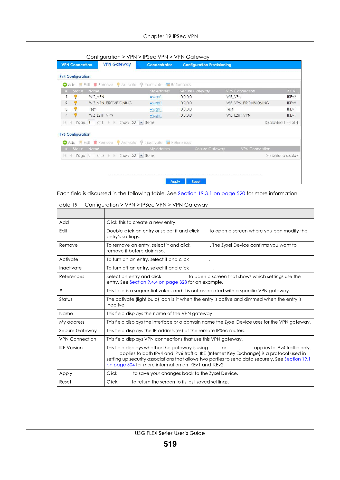This screenshot has width=340, height=480.
Task: Click the Activate light bulb in IPv4 toolbar
Action: click(x=118, y=85)
